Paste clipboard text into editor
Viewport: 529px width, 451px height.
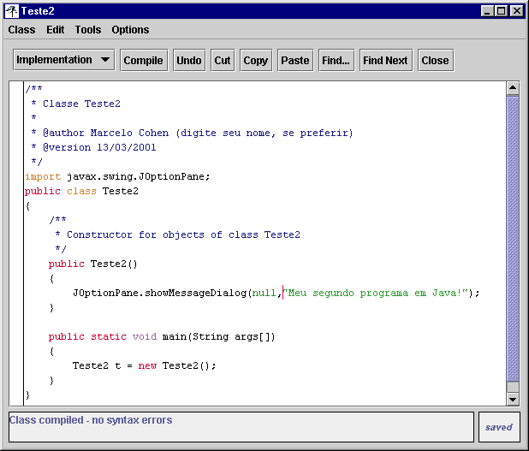(x=295, y=61)
